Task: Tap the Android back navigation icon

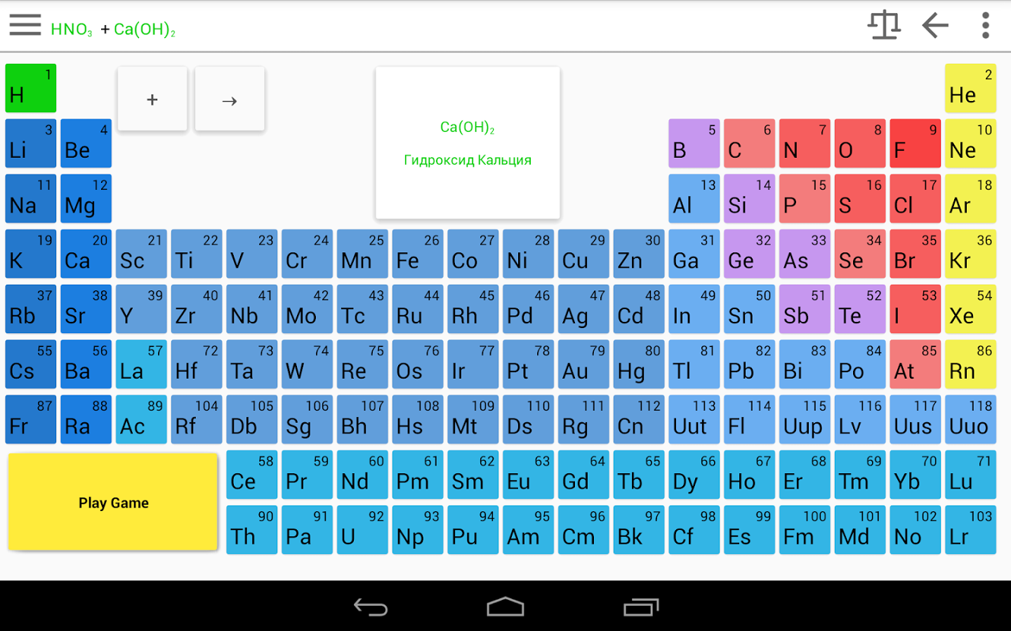Action: (x=371, y=607)
